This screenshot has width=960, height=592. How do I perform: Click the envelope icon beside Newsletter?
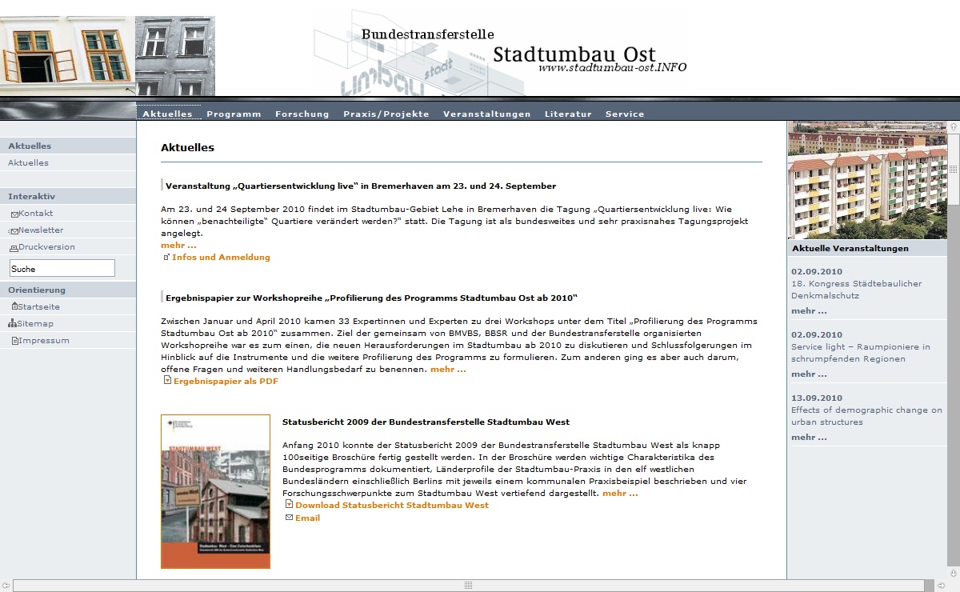14,231
